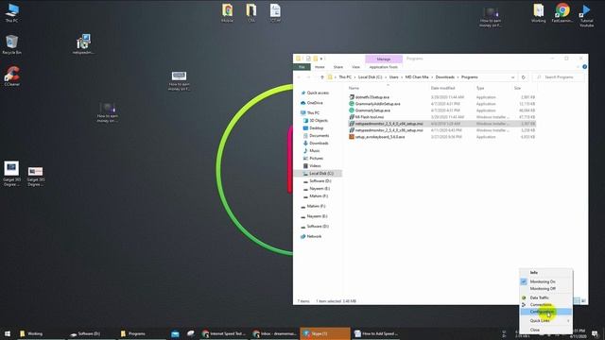The image size is (605, 340).
Task: Select the Google Chrome desktop shortcut
Action: [x=562, y=13]
